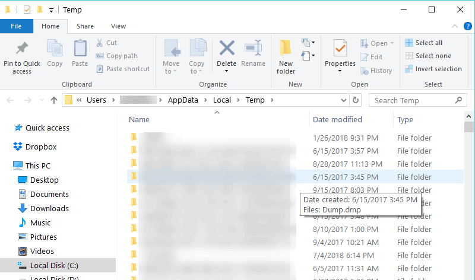Click the search magnifier icon
The image size is (475, 280).
(458, 100)
